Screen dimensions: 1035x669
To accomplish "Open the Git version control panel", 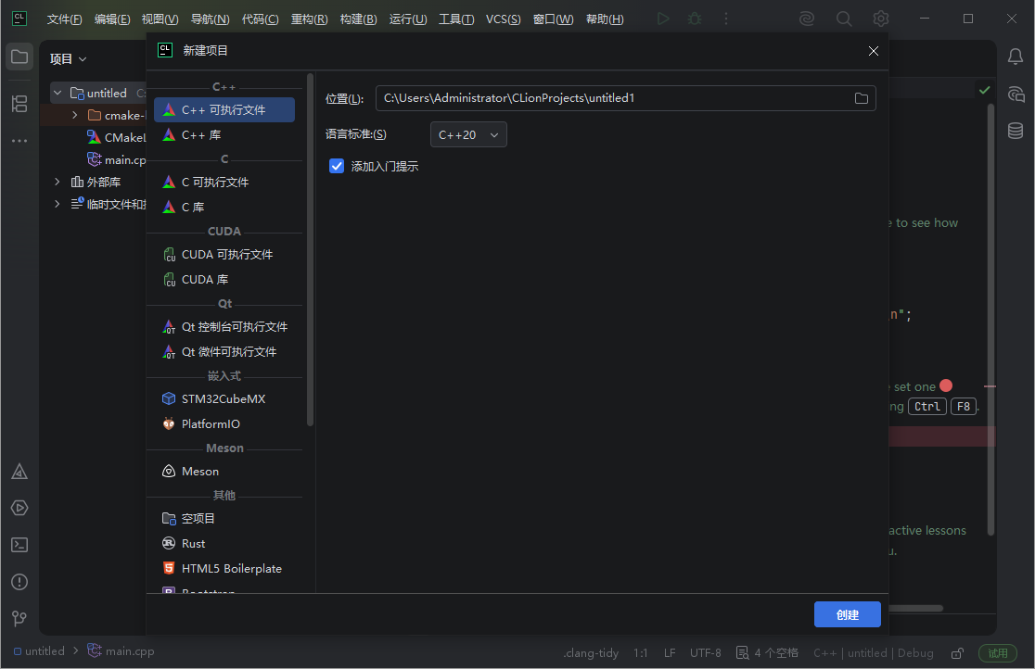I will pos(19,618).
